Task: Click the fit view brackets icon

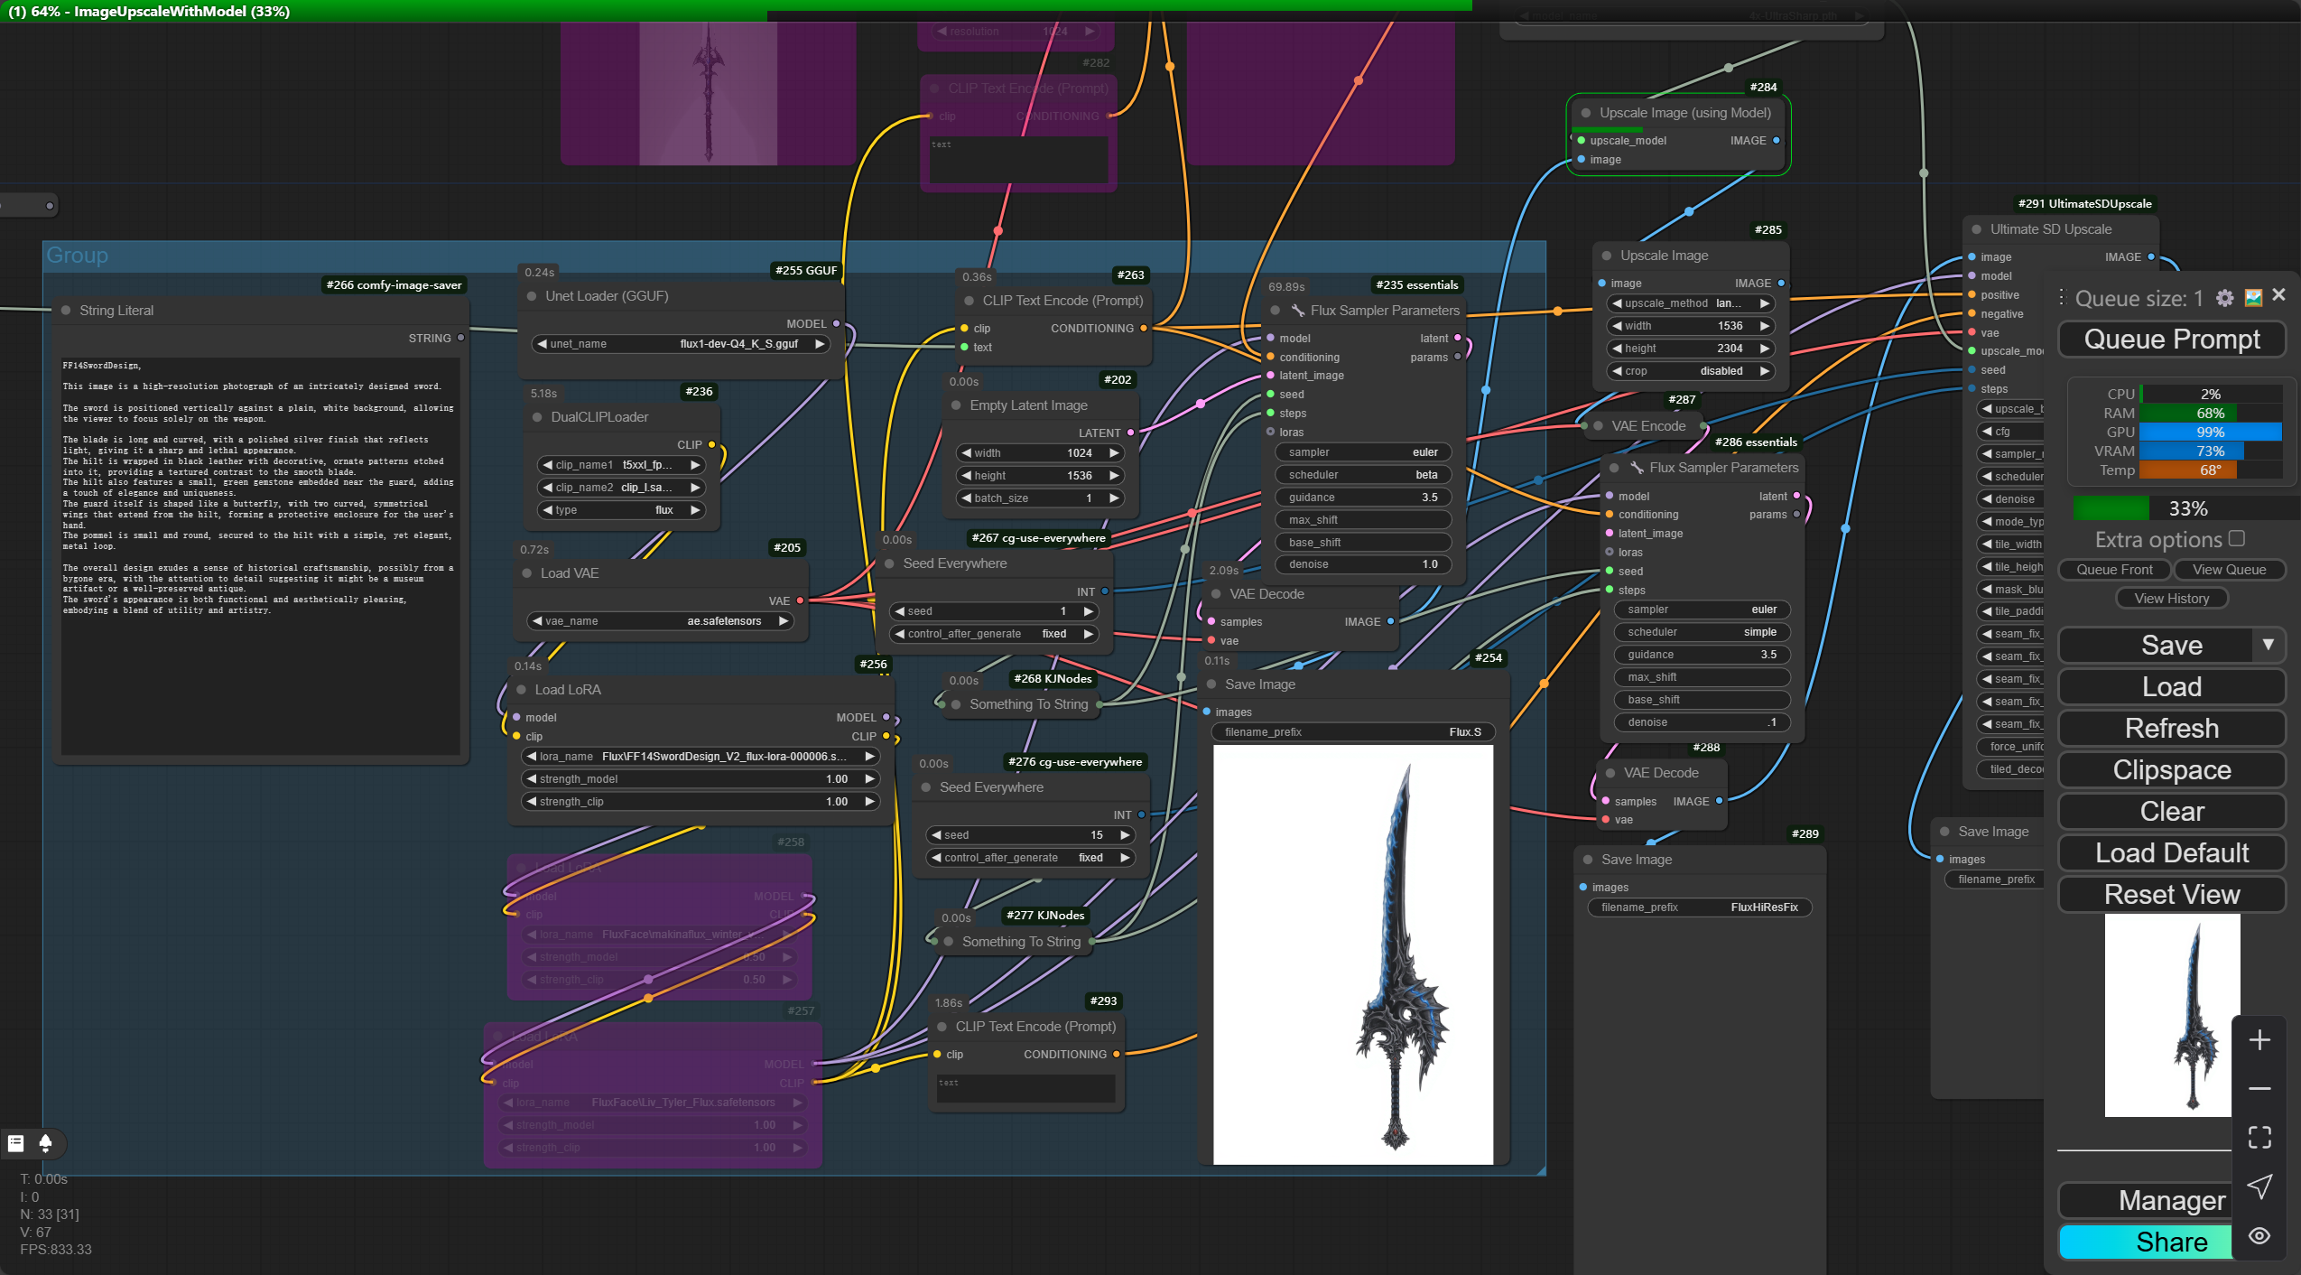Action: point(2259,1138)
